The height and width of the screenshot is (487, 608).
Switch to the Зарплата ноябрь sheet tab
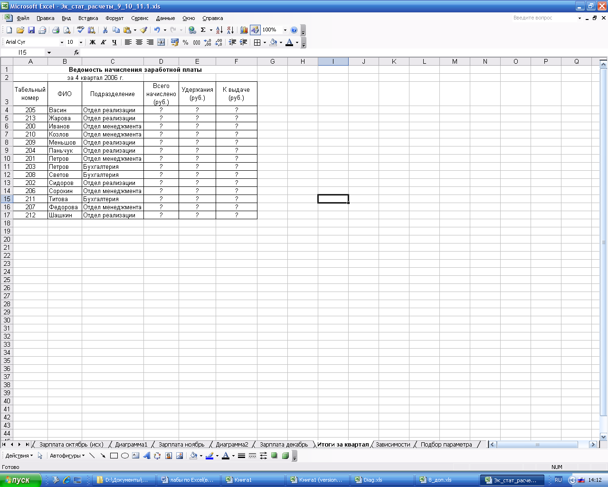point(181,445)
